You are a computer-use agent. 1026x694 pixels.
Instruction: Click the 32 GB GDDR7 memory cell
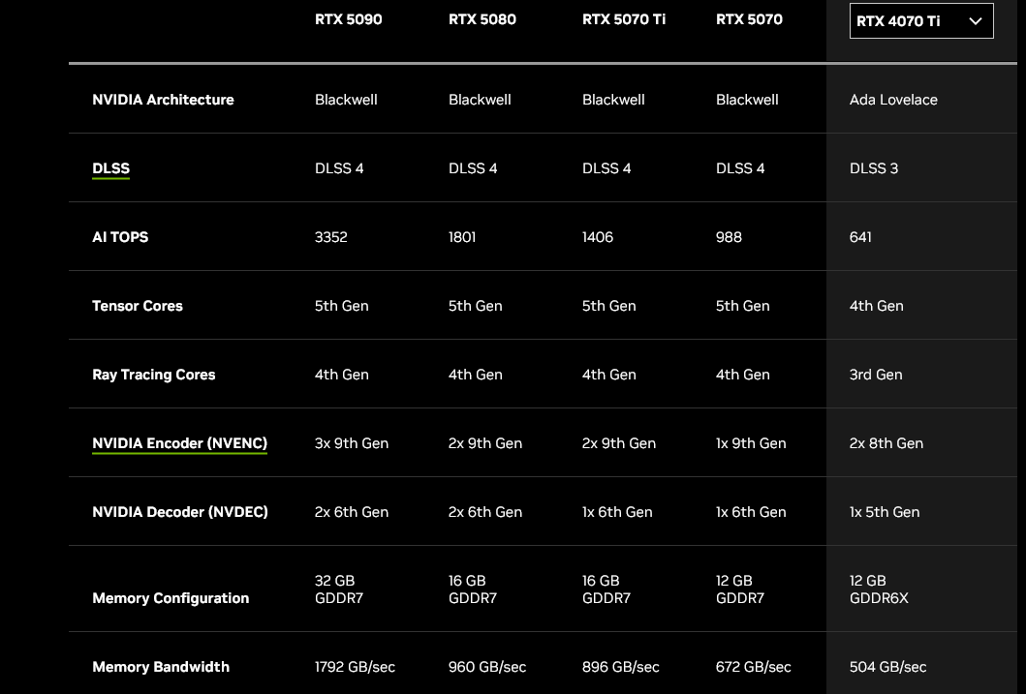[339, 589]
